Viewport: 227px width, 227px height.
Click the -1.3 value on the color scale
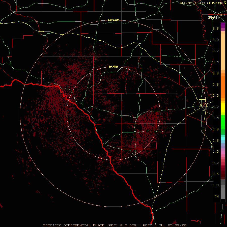[x=215, y=185]
